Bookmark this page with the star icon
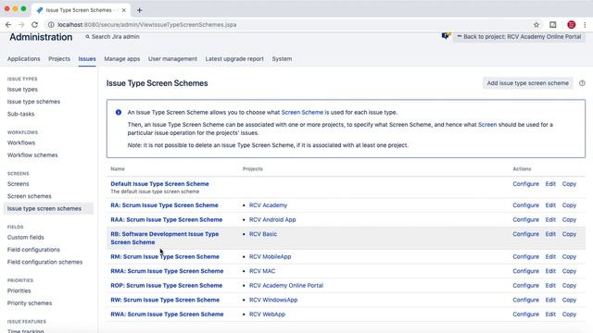The image size is (593, 333). coord(536,25)
